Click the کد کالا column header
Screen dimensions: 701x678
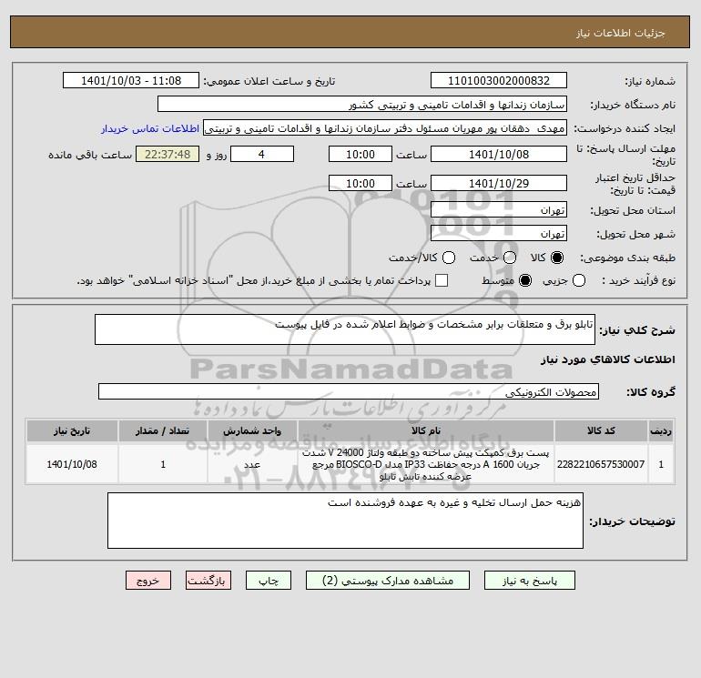click(601, 430)
